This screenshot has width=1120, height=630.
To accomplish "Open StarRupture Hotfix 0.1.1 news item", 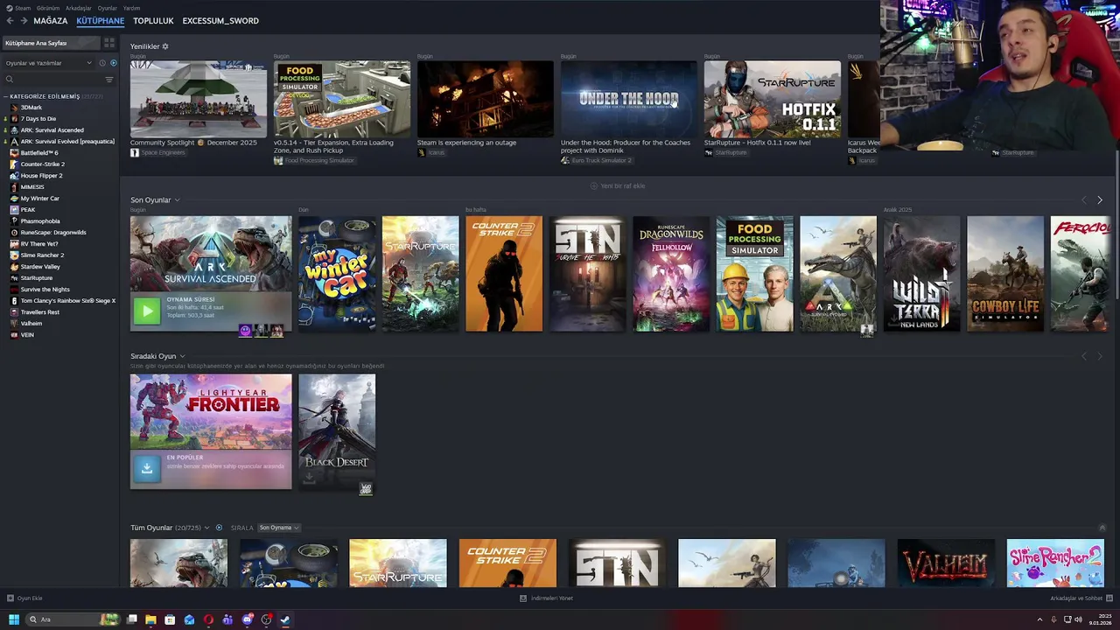I will tap(772, 99).
